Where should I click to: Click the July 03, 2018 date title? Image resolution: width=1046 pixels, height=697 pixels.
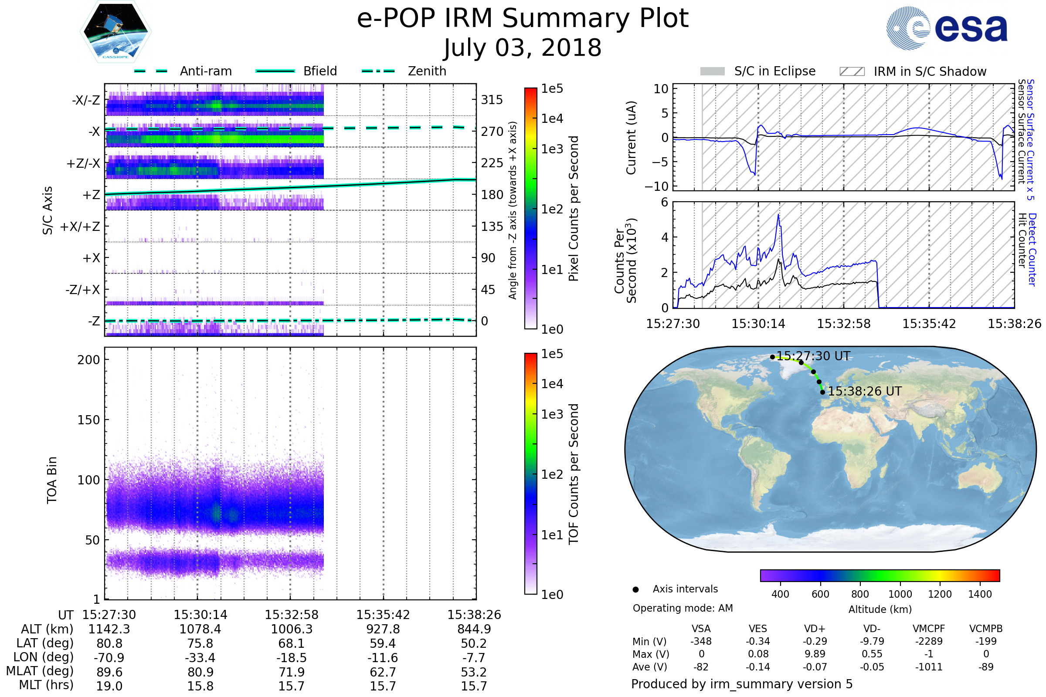(523, 48)
